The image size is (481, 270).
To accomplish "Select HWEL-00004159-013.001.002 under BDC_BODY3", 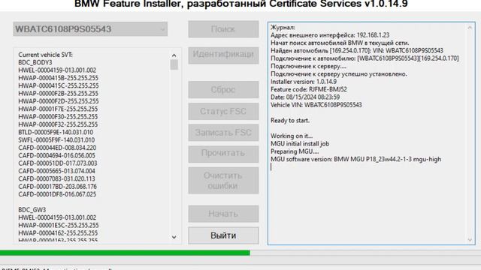I will [57, 70].
